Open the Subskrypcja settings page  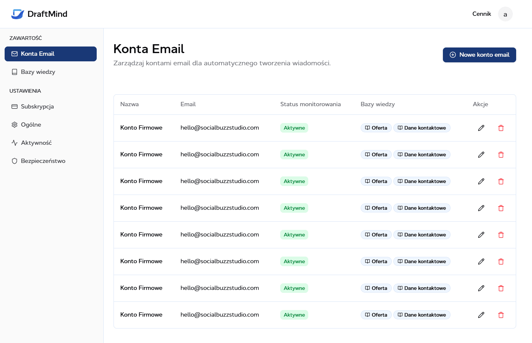pyautogui.click(x=37, y=107)
